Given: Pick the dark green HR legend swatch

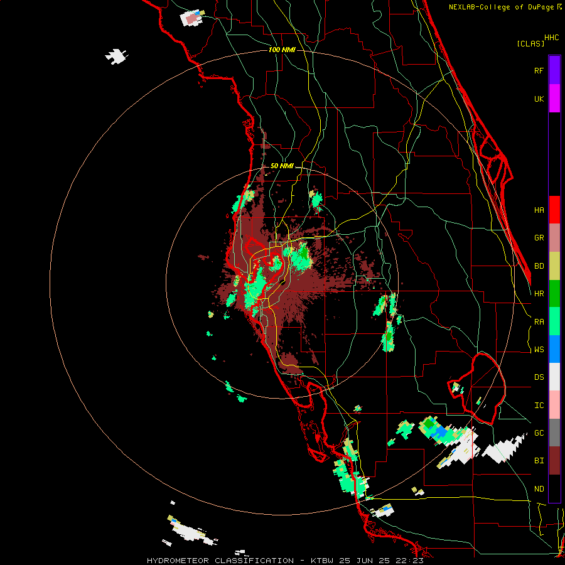Looking at the screenshot, I should coord(554,294).
